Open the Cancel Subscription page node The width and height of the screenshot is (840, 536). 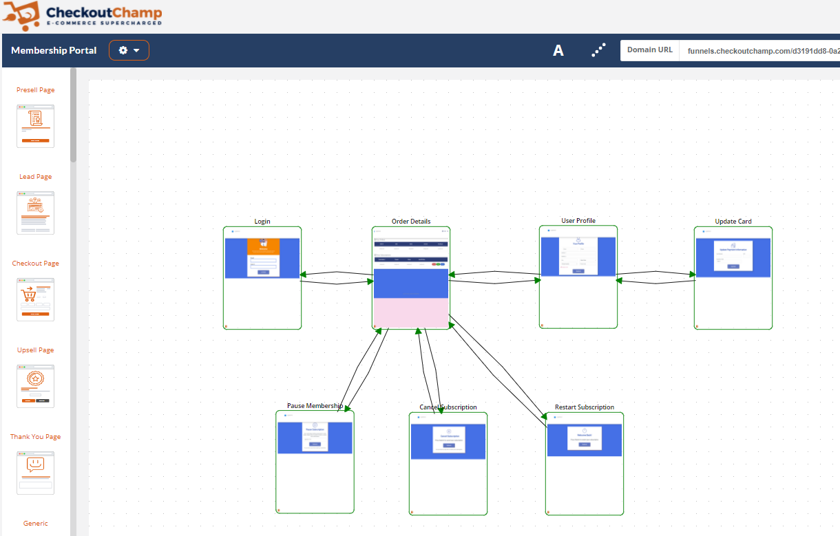(448, 463)
